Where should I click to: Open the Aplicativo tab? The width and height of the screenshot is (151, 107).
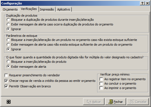(63, 9)
